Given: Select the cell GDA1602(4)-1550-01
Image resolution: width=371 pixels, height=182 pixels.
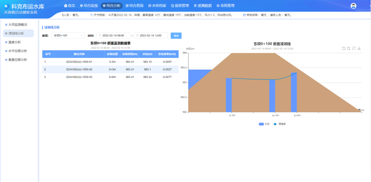Looking at the screenshot, I should tap(79, 62).
